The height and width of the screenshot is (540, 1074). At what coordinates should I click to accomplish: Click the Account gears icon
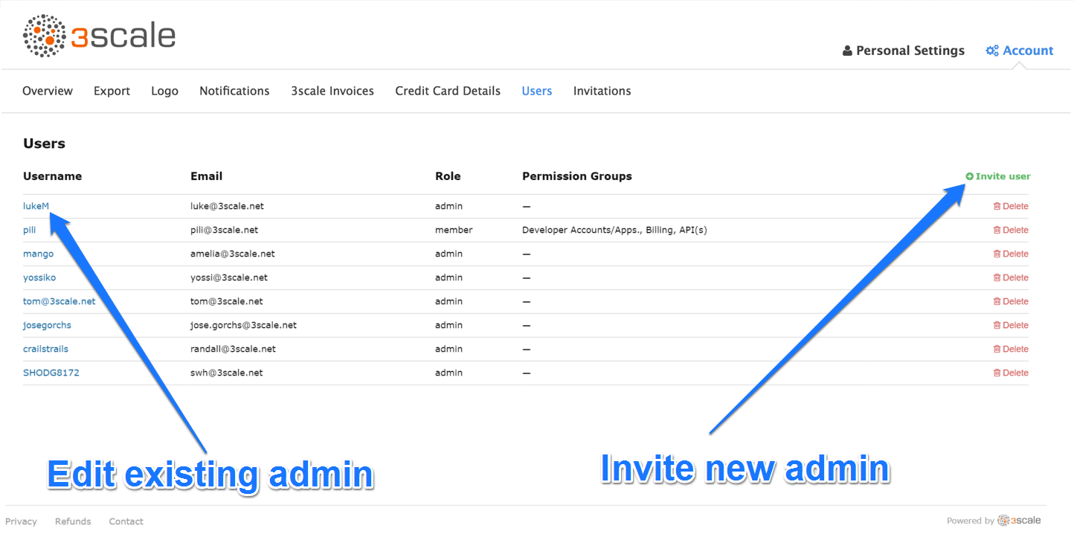pos(991,51)
